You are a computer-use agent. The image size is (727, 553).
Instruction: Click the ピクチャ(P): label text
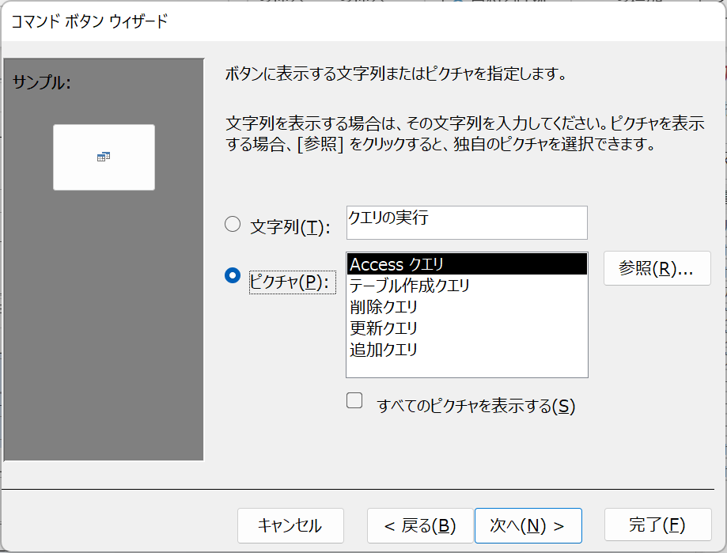(x=293, y=282)
